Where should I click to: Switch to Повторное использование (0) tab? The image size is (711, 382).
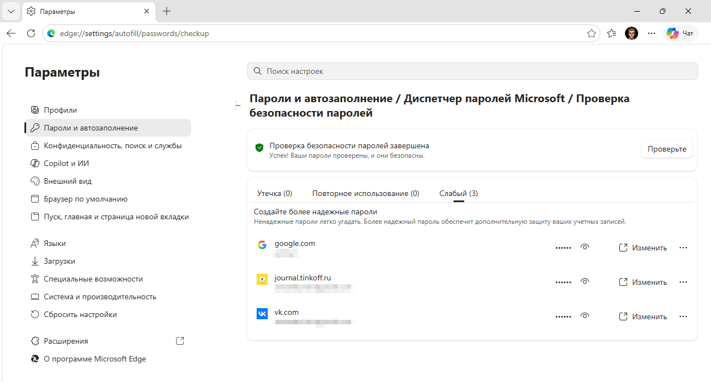click(365, 193)
